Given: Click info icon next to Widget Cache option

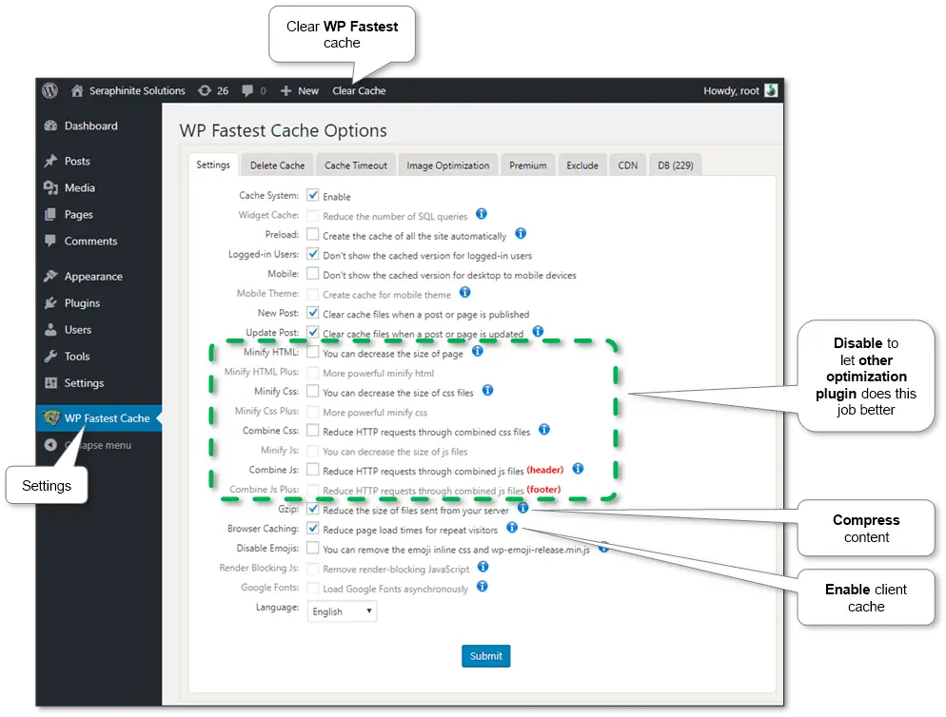Looking at the screenshot, I should 482,213.
